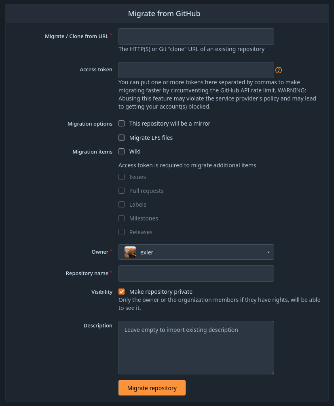Check the Milestones migration item
Viewport: 334px width, 406px height.
pyautogui.click(x=122, y=218)
